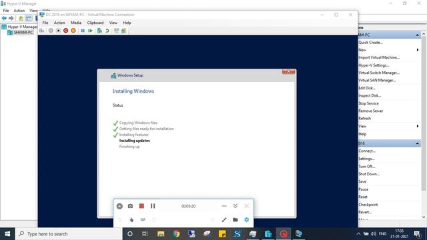Screen dimensions: 427x240
Task: Open the recorder output folder icon
Action: [236, 219]
